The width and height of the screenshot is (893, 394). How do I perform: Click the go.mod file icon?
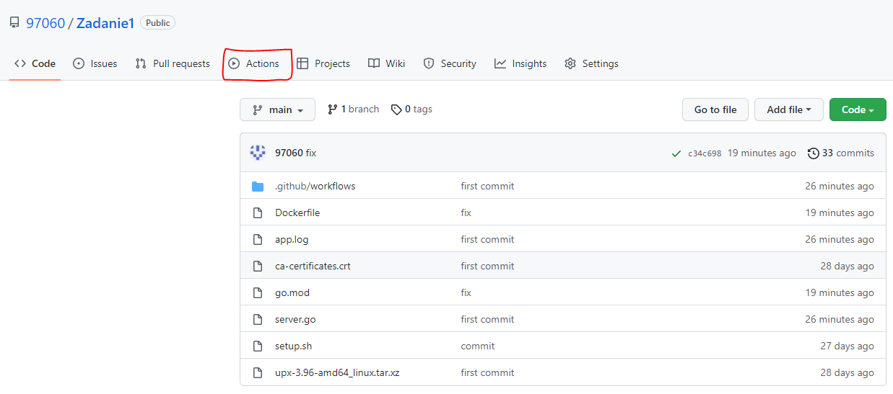point(258,293)
